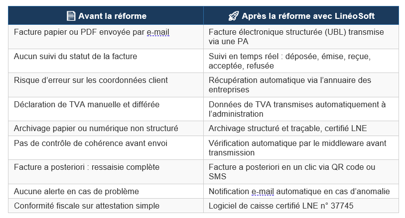
Task: Click 'Aucun suivi du statut de la facture'
Action: pyautogui.click(x=75, y=56)
